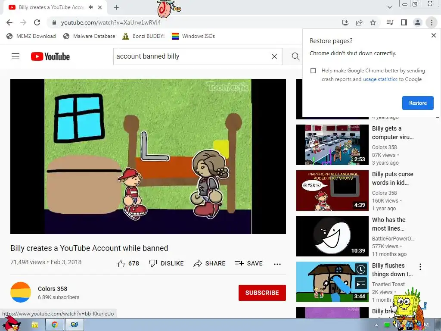Open third taskbar app icon
The image size is (441, 331).
point(74,325)
